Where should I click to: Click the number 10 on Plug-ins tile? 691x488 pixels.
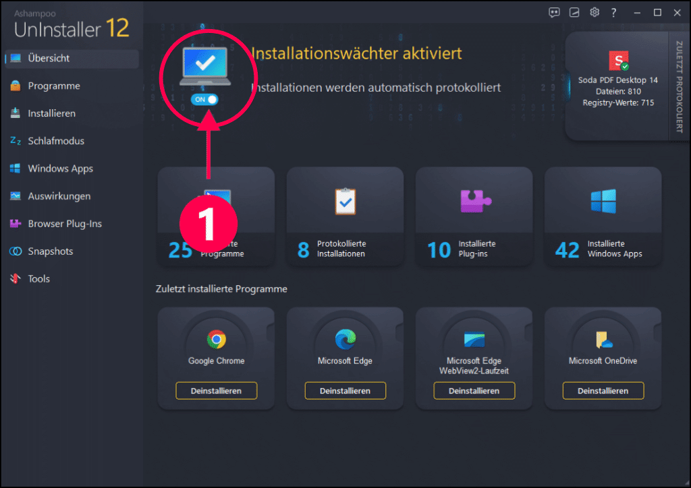pos(439,250)
